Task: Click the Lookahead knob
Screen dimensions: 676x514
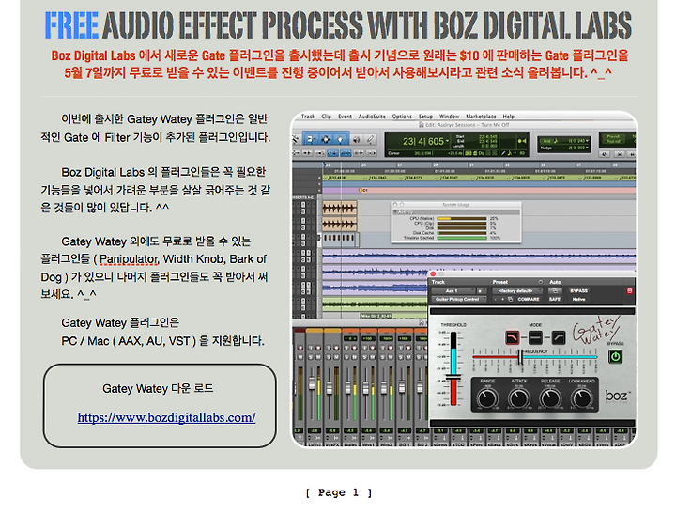Action: coord(582,397)
